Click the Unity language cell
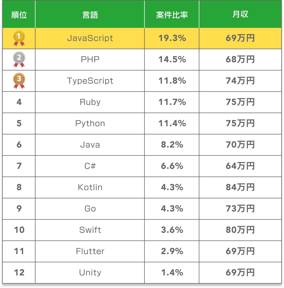Viewport: 284px width, 288px height. [x=90, y=273]
